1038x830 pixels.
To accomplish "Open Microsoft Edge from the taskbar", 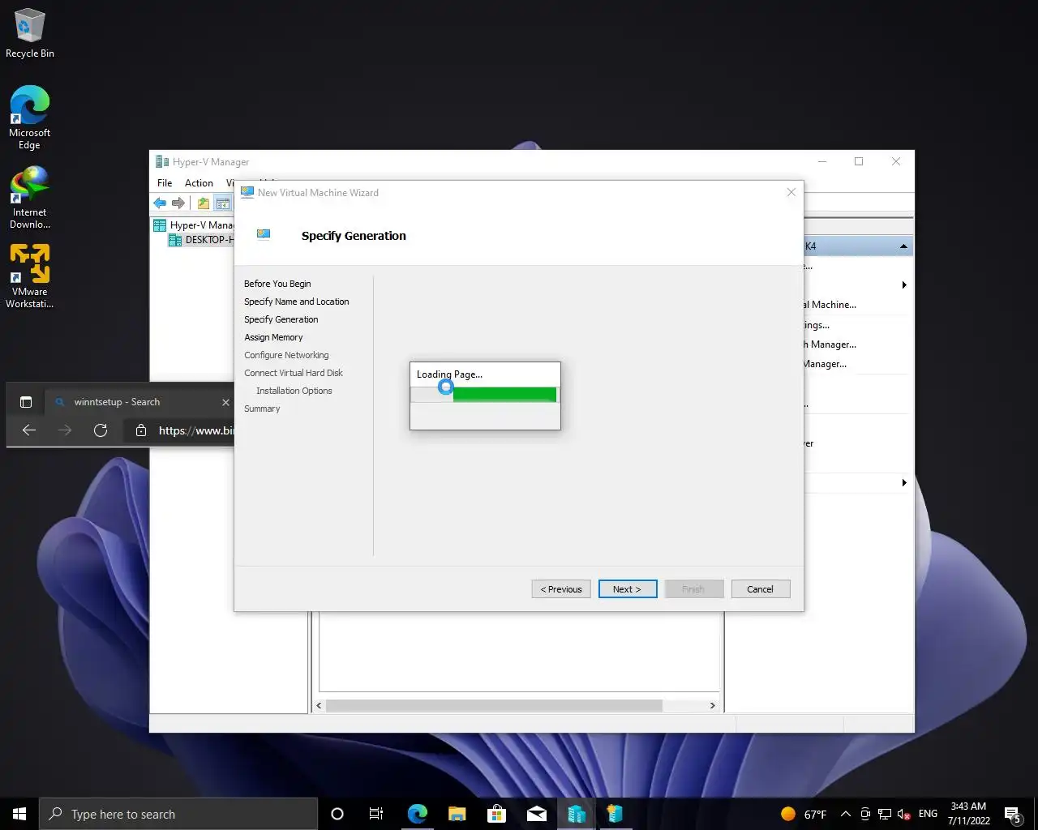I will tap(417, 814).
